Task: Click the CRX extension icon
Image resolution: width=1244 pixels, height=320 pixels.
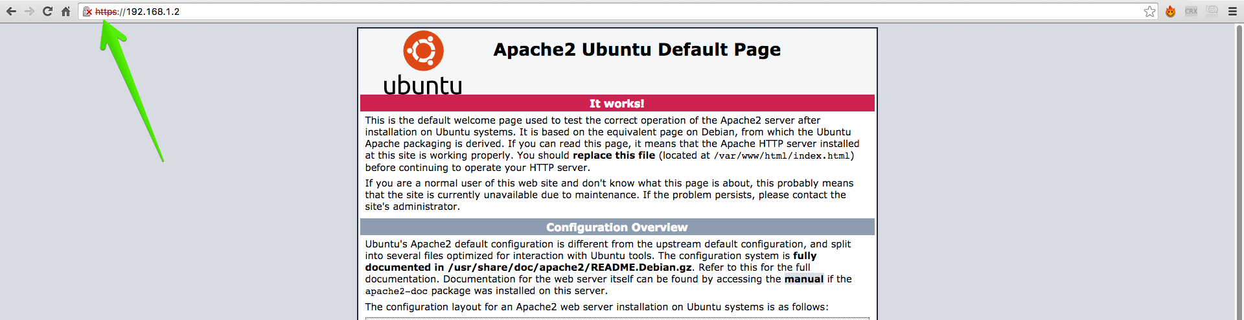Action: (1191, 11)
